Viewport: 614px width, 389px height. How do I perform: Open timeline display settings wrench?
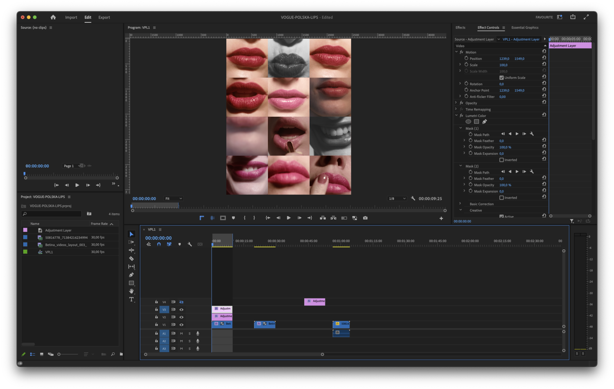pos(190,244)
